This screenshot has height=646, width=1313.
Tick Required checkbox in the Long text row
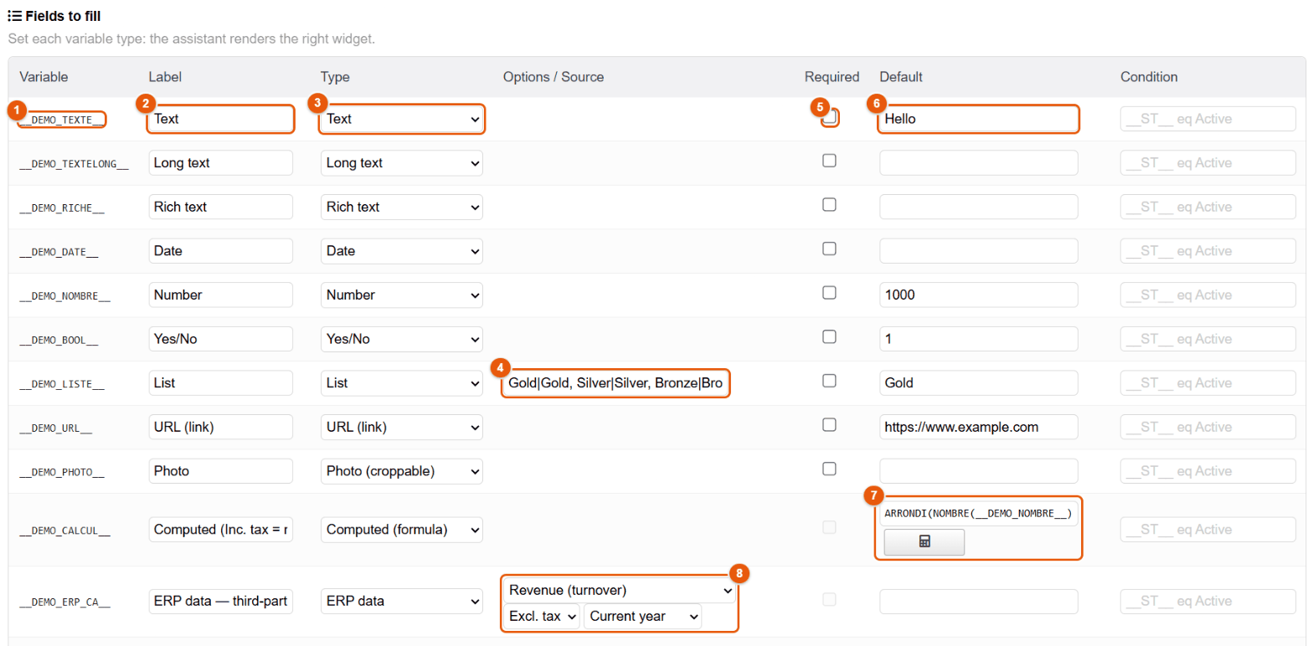coord(829,161)
